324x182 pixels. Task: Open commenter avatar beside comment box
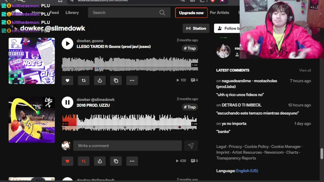(66, 146)
